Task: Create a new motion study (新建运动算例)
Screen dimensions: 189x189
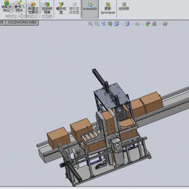Action: pyautogui.click(x=33, y=8)
